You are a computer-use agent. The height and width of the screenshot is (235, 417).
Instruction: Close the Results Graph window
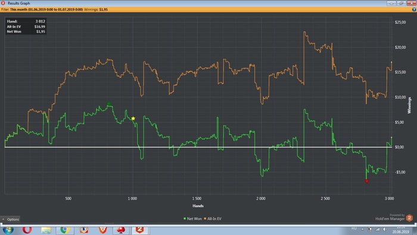tap(412, 3)
